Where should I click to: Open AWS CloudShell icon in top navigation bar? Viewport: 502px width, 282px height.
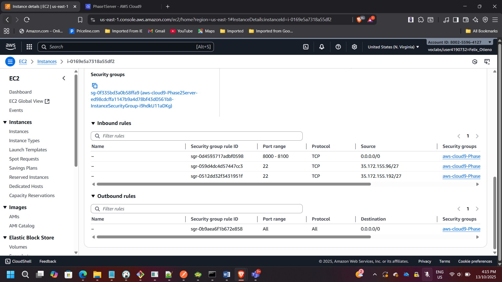click(x=306, y=47)
